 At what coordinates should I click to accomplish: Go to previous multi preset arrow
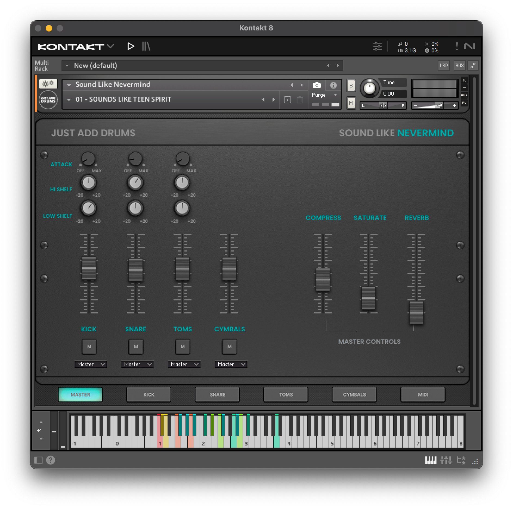[x=328, y=65]
